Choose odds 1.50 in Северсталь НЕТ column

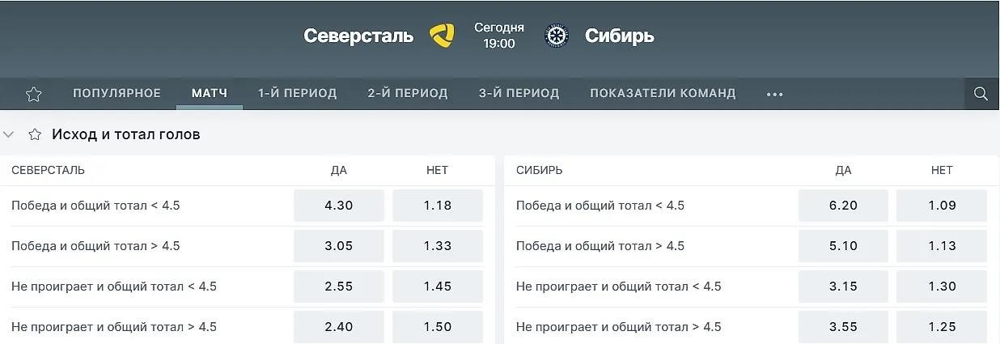click(438, 327)
